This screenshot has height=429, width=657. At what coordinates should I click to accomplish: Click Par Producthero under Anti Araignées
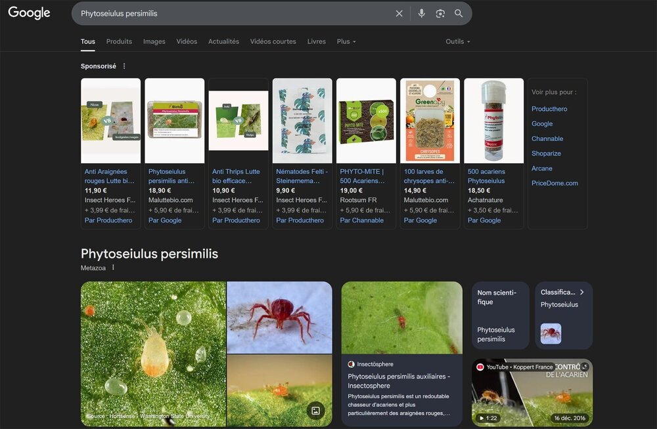pos(108,220)
